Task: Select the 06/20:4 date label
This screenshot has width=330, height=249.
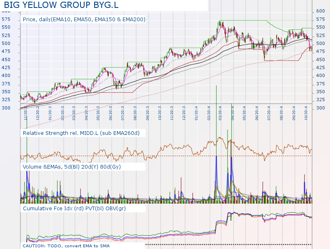Action: (x=257, y=113)
